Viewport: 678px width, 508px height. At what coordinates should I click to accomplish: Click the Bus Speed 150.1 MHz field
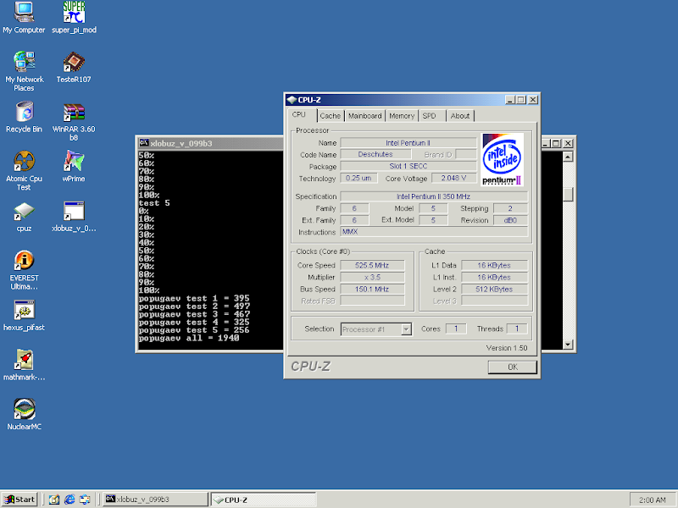[x=372, y=289]
